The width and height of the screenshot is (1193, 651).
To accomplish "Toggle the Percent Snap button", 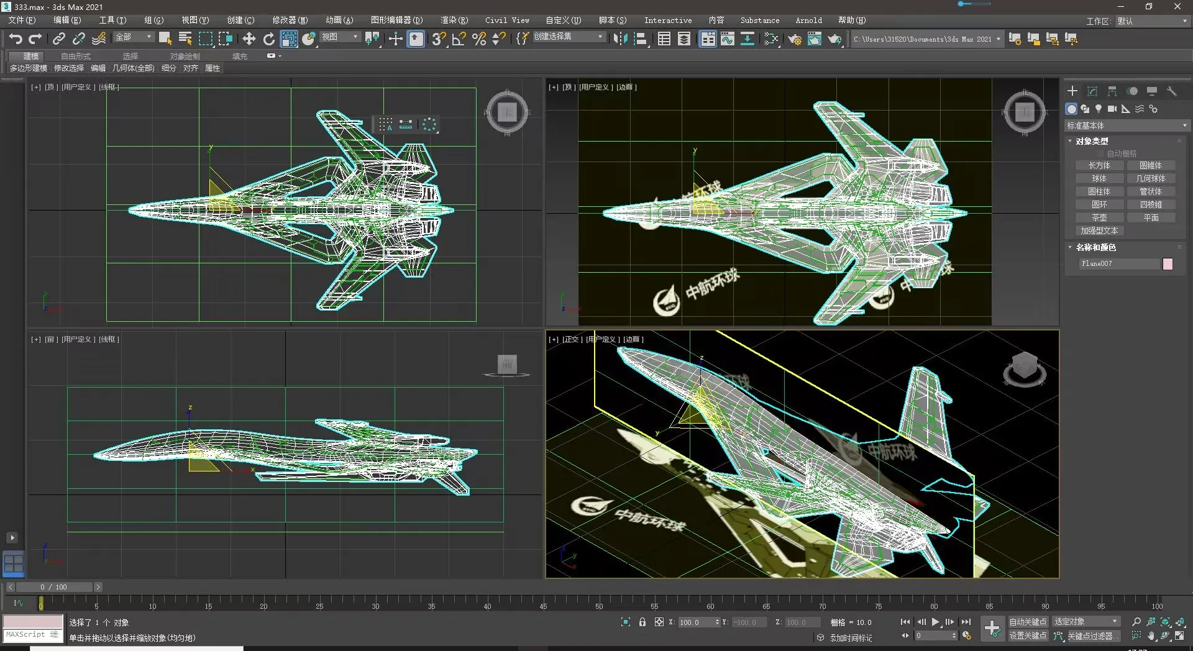I will click(479, 39).
